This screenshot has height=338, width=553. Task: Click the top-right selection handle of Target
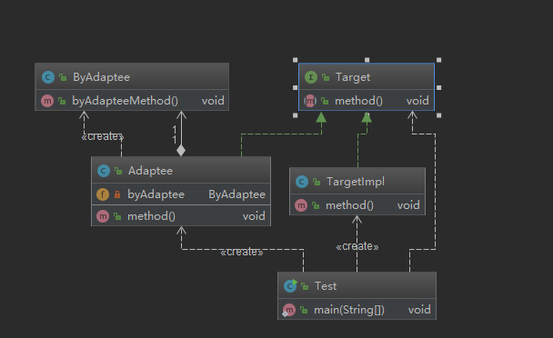[438, 60]
